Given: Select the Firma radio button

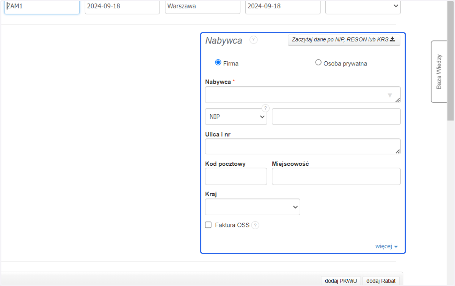Looking at the screenshot, I should pos(218,62).
